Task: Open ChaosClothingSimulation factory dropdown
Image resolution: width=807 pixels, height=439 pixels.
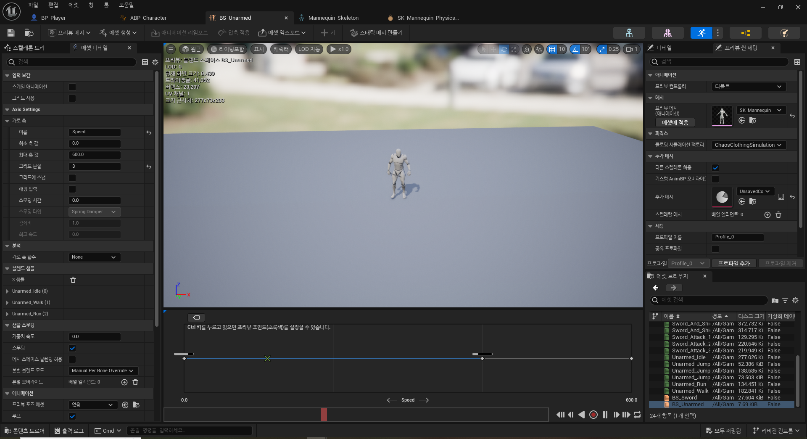Action: (x=749, y=145)
